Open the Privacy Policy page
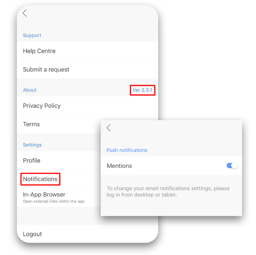The image size is (256, 255). point(87,106)
